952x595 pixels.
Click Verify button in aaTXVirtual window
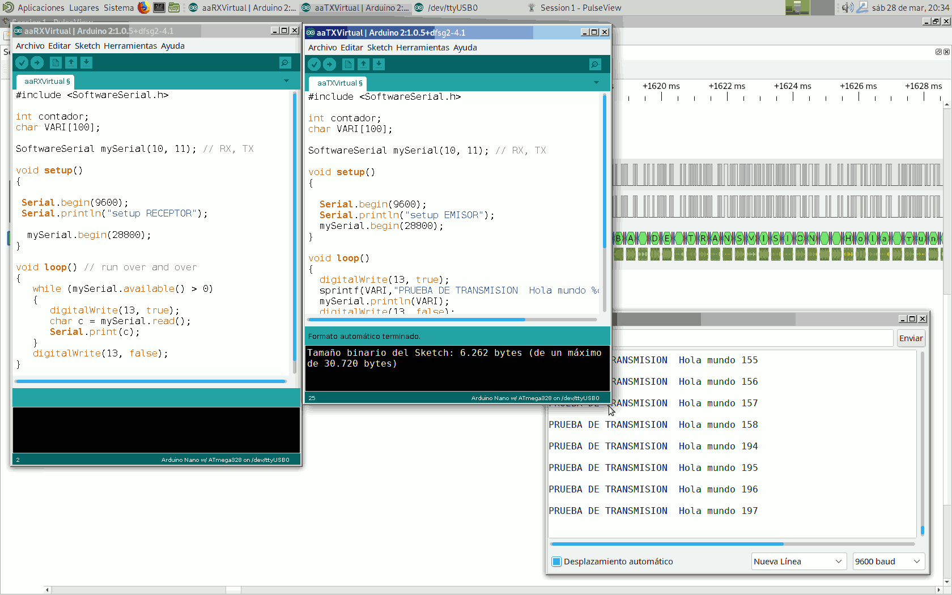(314, 65)
